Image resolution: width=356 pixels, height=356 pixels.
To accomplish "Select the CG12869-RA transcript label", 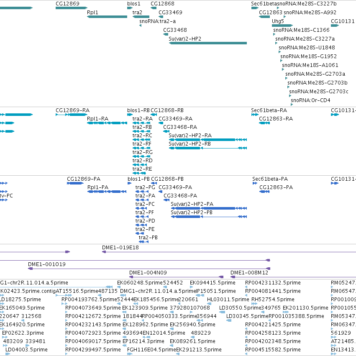I will [73, 110].
